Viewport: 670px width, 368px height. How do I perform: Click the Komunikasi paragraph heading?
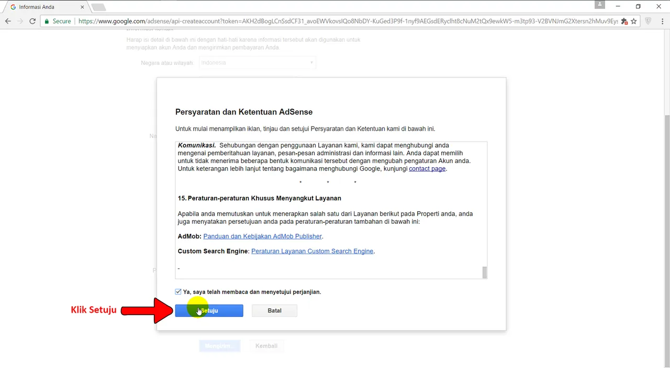tap(197, 145)
